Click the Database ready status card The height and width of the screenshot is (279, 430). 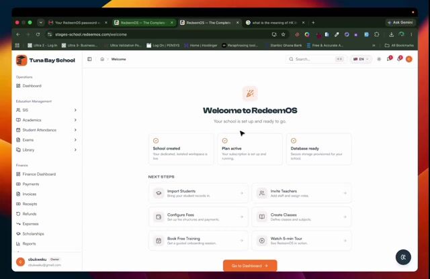coord(318,149)
